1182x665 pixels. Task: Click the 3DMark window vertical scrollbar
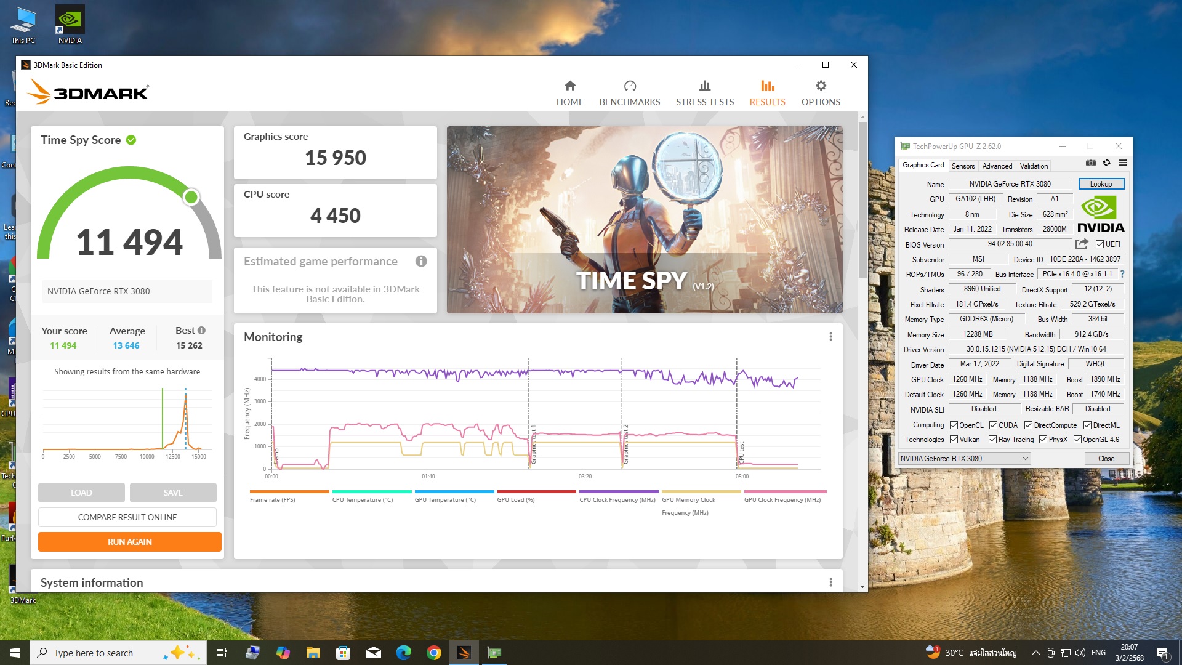(862, 197)
